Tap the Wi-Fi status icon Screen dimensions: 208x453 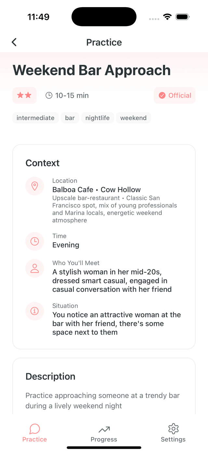tap(167, 17)
